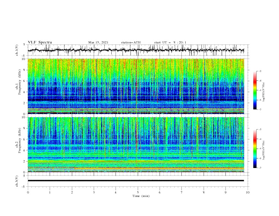Click the "-7" tick on ch.1 colorbar
This screenshot has width=279, height=216.
(260, 109)
